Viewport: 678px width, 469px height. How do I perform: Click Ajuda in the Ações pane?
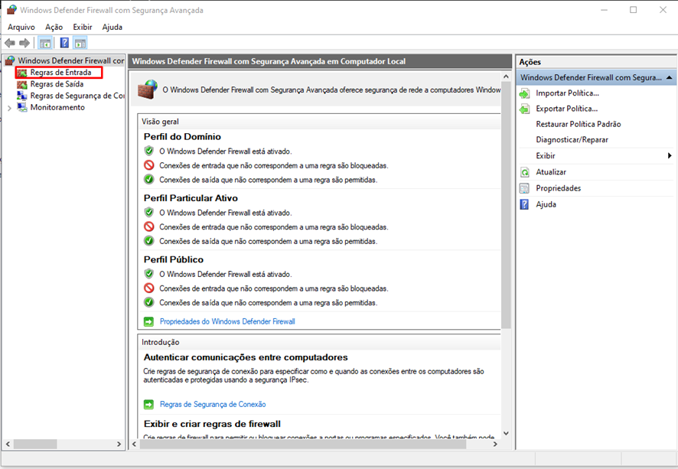point(546,204)
